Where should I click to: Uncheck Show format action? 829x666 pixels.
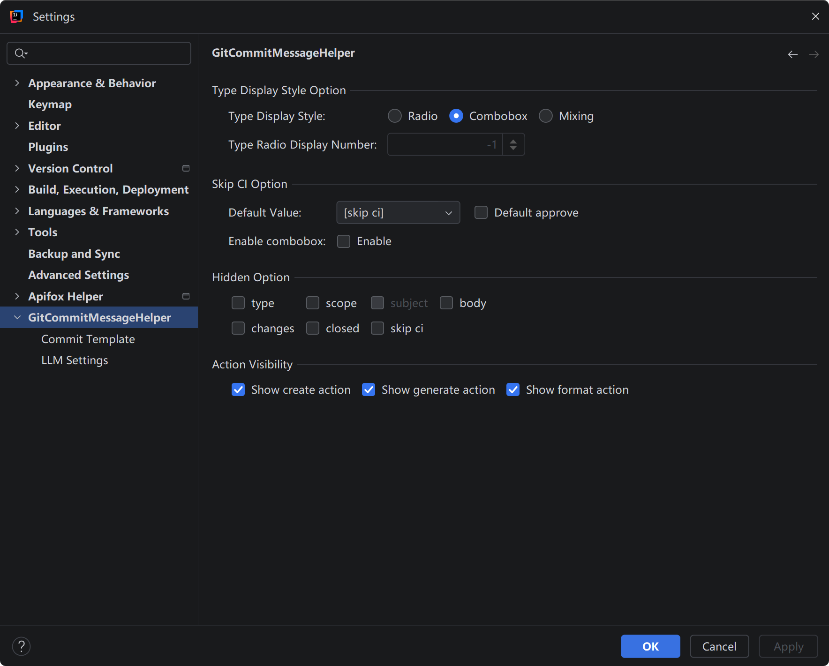[x=513, y=389]
